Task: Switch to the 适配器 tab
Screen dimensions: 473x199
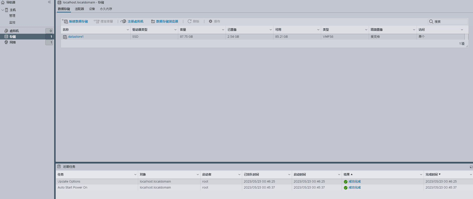Action: pyautogui.click(x=79, y=9)
